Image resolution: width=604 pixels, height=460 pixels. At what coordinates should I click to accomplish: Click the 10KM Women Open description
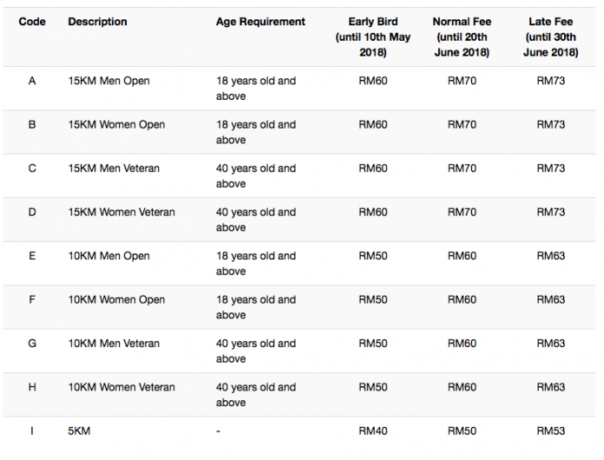(116, 299)
